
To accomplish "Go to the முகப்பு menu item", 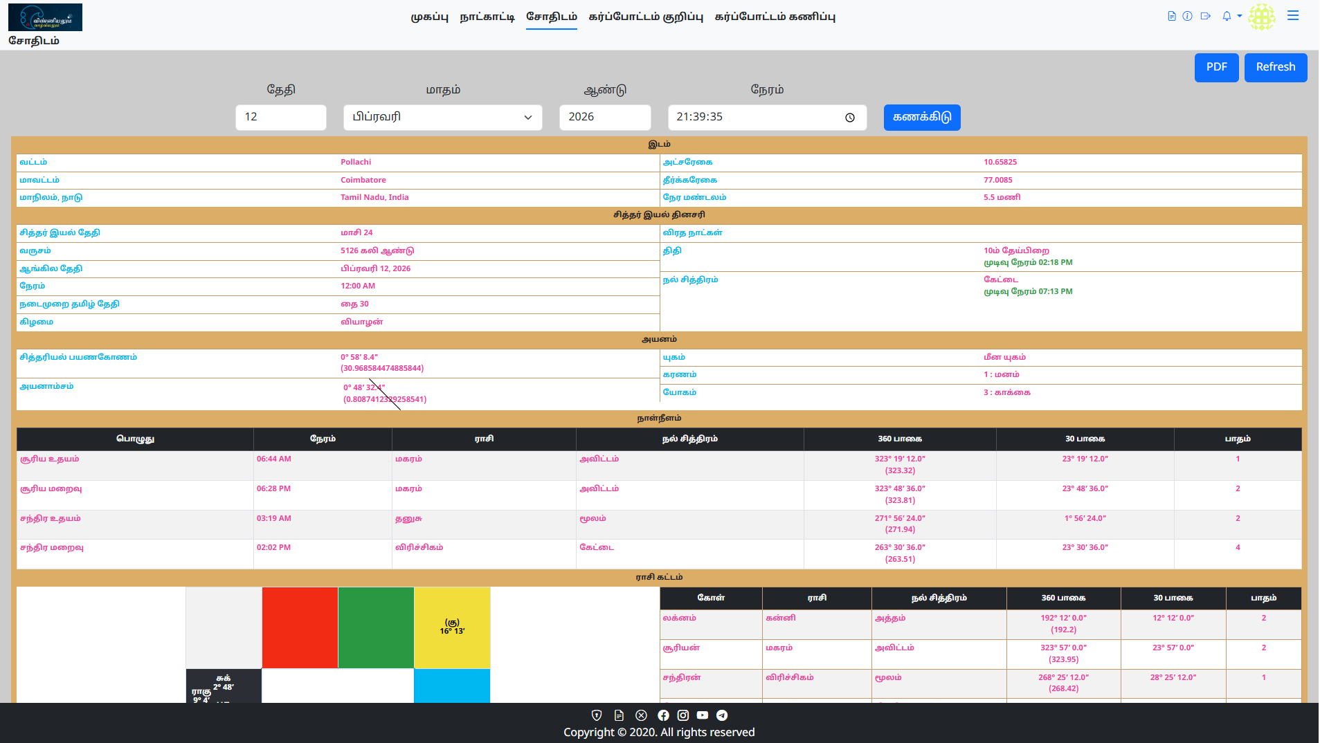I will [x=429, y=17].
